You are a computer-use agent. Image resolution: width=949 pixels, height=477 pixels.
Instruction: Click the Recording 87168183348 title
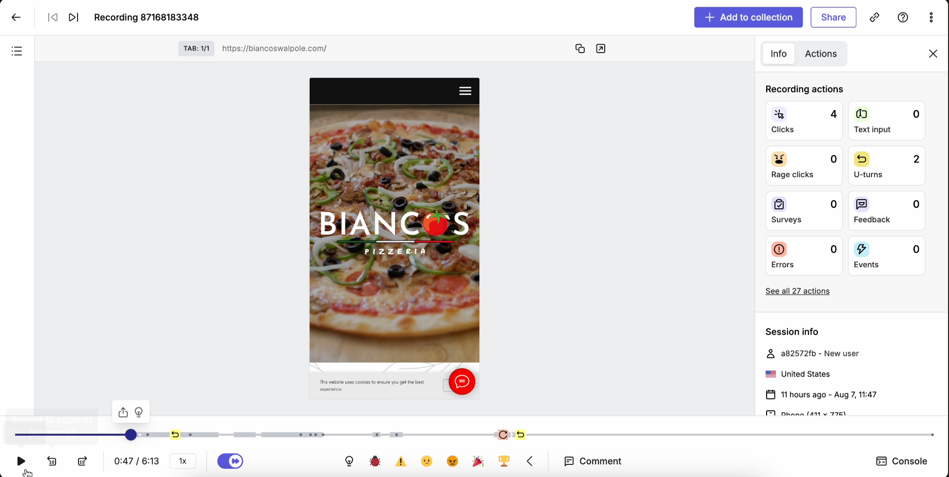click(146, 18)
